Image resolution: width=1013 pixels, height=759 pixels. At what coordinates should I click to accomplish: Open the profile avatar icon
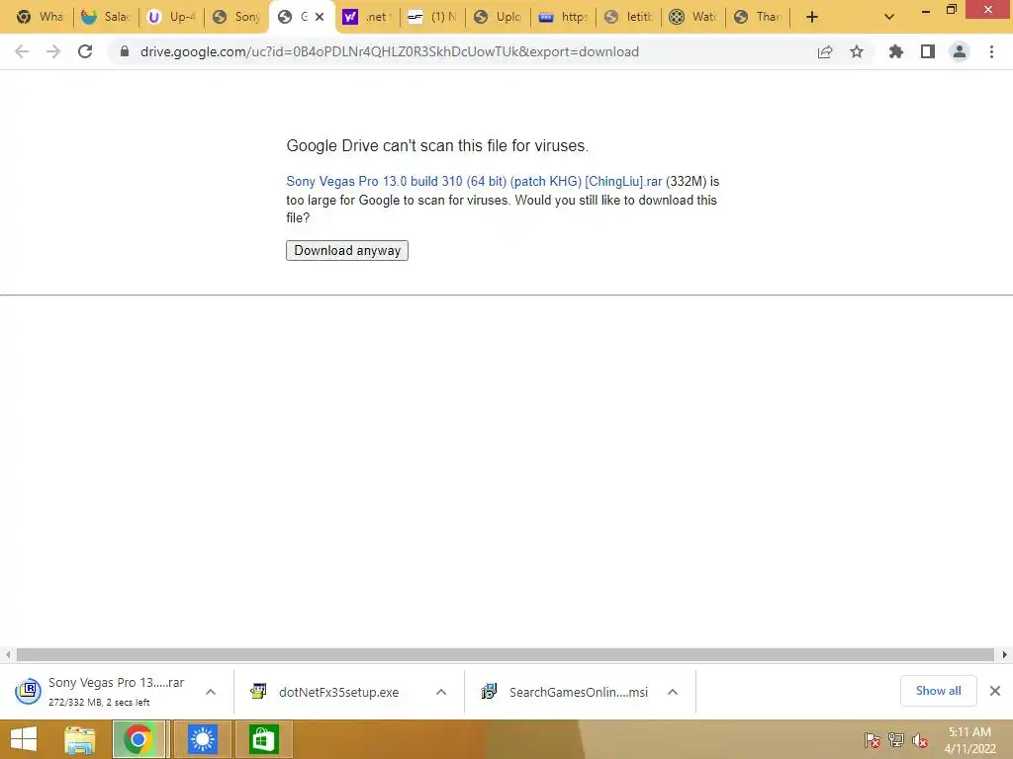(x=960, y=51)
